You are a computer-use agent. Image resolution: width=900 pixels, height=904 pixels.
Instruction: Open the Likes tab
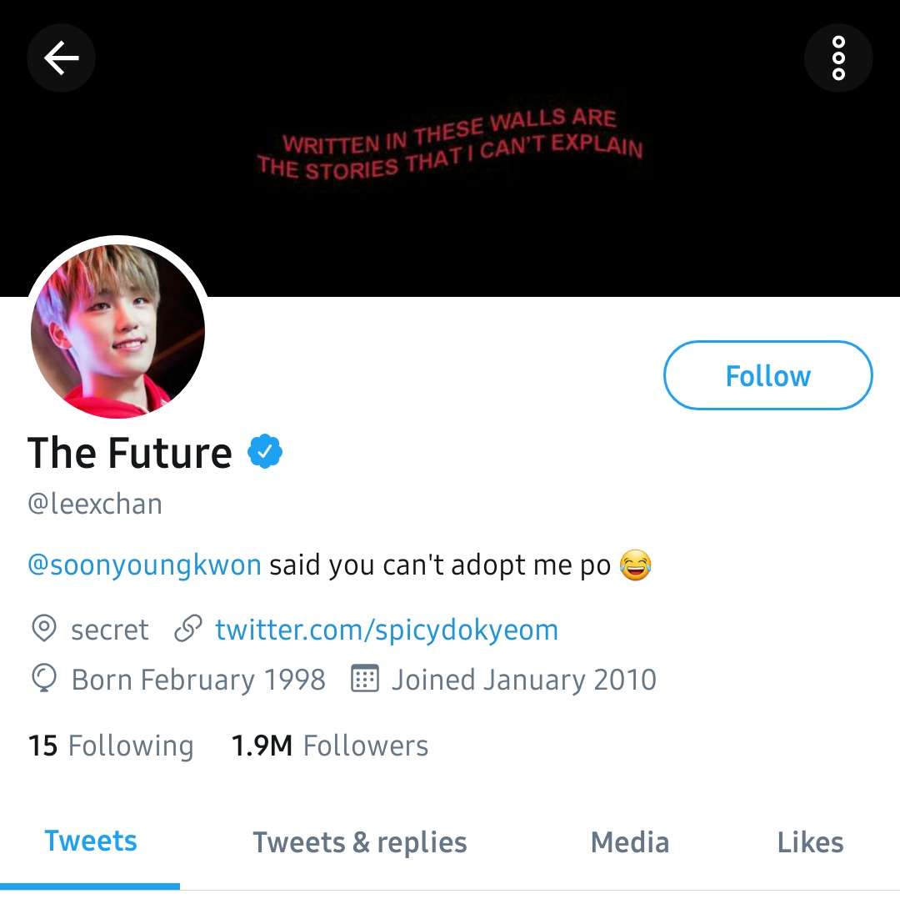click(810, 842)
